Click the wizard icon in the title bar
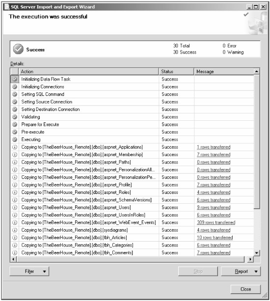Viewport: 270px width, 301px height. (x=7, y=7)
